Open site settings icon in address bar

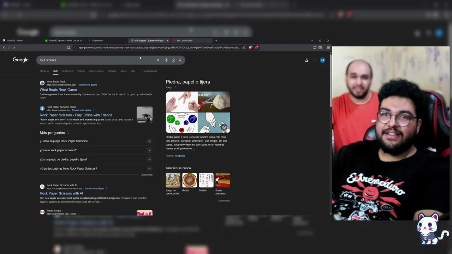tap(75, 48)
